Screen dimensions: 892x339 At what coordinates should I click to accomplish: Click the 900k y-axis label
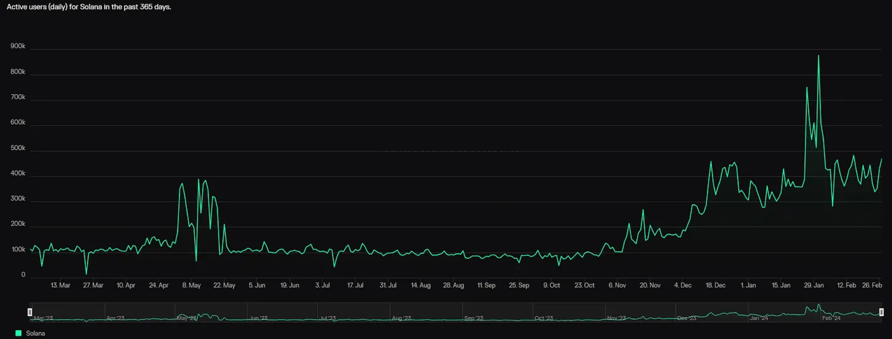18,46
